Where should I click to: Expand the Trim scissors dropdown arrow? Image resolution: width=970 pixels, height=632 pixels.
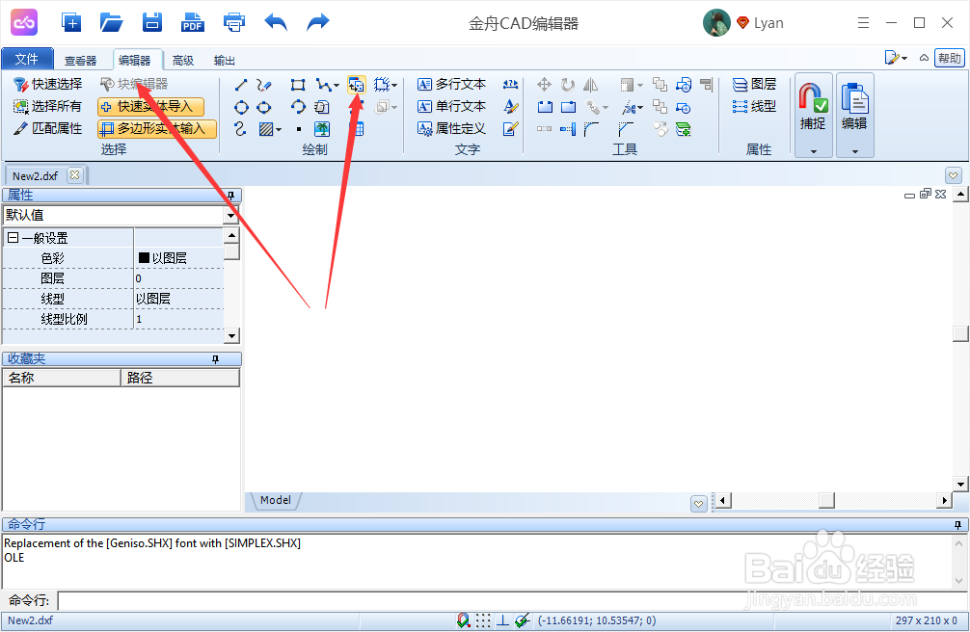[640, 108]
